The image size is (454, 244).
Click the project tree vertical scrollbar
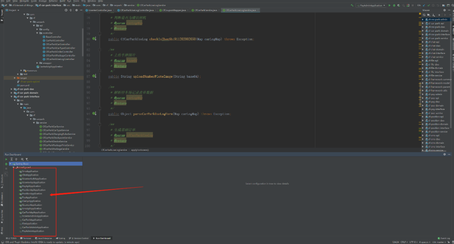tap(83, 42)
